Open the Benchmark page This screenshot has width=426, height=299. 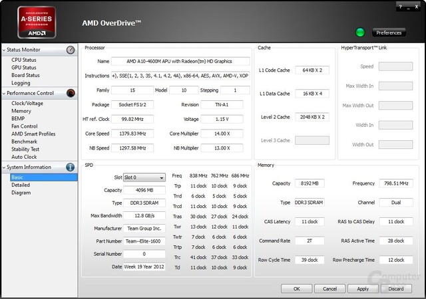24,142
